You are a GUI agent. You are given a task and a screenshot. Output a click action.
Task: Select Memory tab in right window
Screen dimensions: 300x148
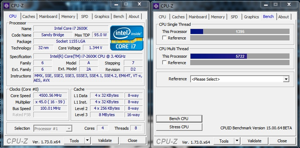tap(218, 17)
